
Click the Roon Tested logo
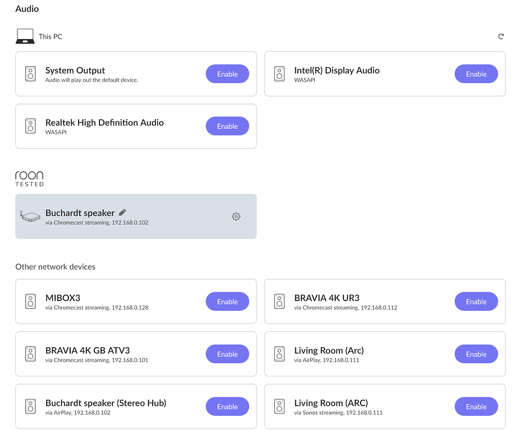click(x=29, y=177)
